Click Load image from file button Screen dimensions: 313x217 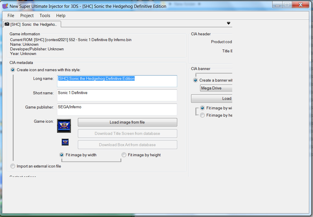127,122
